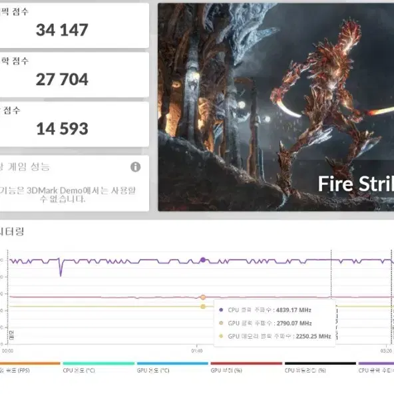Toggle the CPU 온도 (°C) legend item
Screen dimensions: 394x394
pyautogui.click(x=98, y=367)
